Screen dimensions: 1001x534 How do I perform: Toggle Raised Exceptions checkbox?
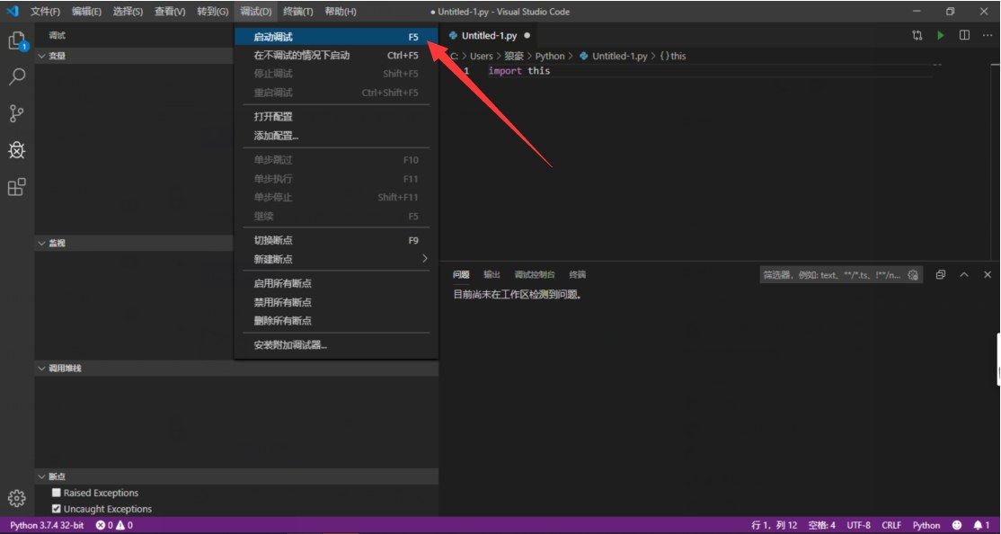57,493
